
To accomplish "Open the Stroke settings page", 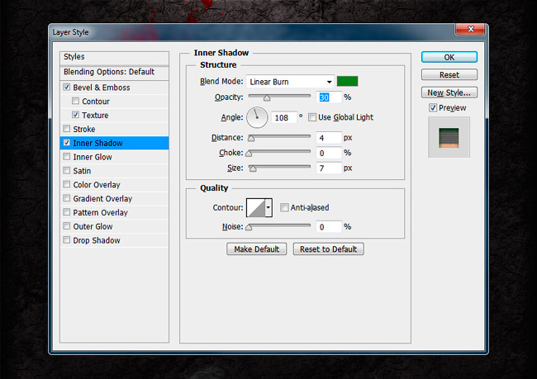I will (x=84, y=129).
